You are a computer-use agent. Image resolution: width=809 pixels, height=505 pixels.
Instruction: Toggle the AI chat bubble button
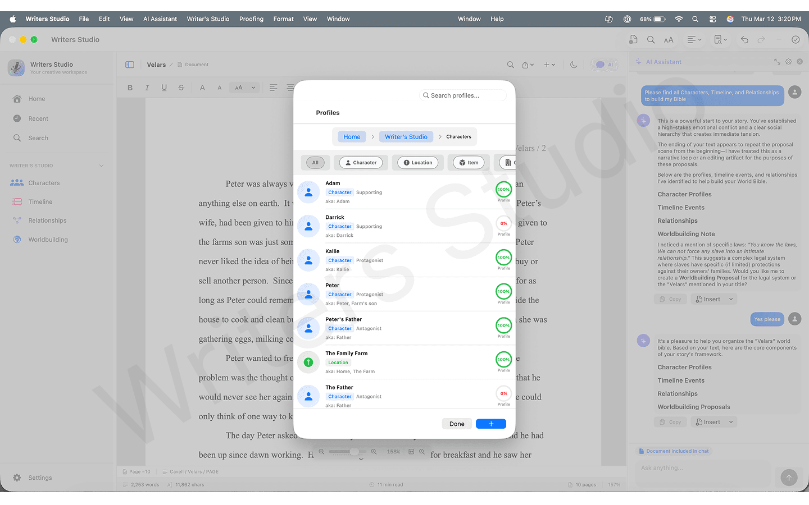[604, 65]
